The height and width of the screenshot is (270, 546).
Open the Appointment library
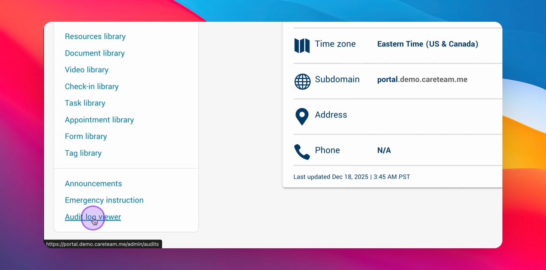pyautogui.click(x=100, y=120)
